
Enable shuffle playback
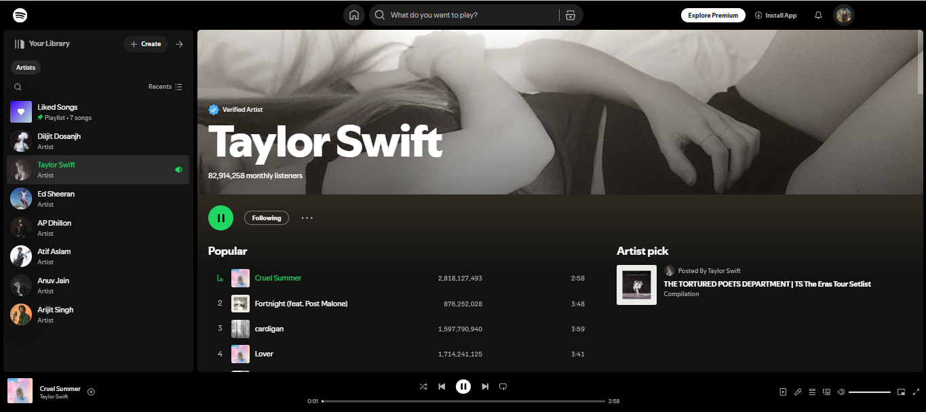coord(423,386)
